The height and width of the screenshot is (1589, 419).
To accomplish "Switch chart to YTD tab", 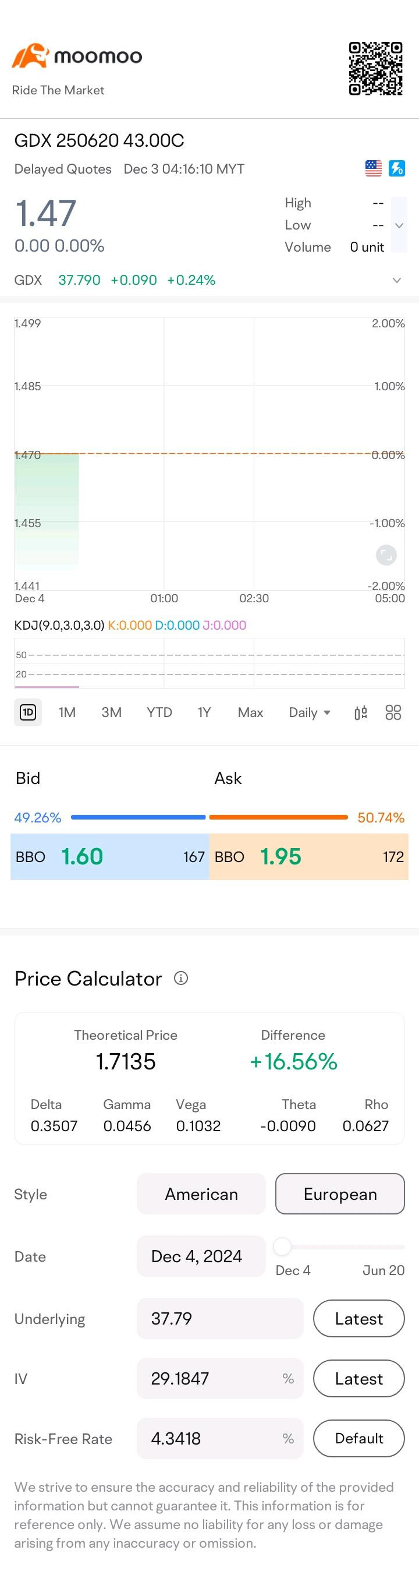I will pyautogui.click(x=159, y=712).
